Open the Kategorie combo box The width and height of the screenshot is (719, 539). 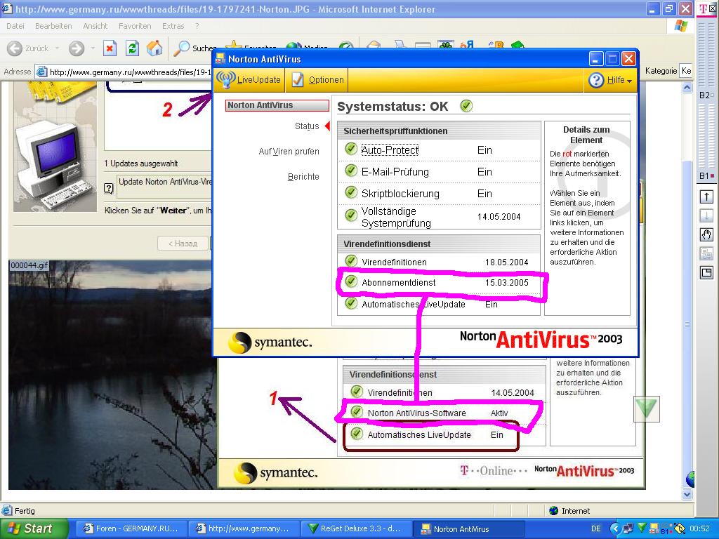click(685, 71)
